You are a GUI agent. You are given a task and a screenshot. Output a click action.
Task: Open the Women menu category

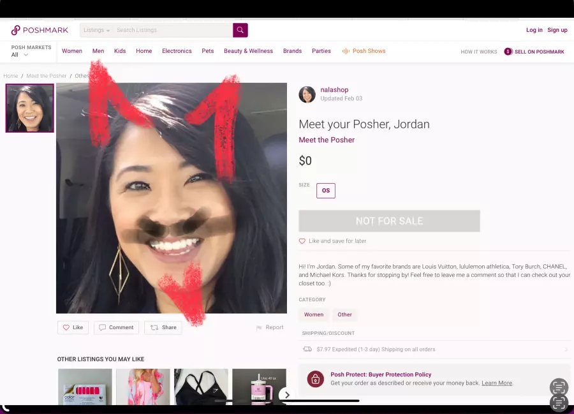[72, 51]
